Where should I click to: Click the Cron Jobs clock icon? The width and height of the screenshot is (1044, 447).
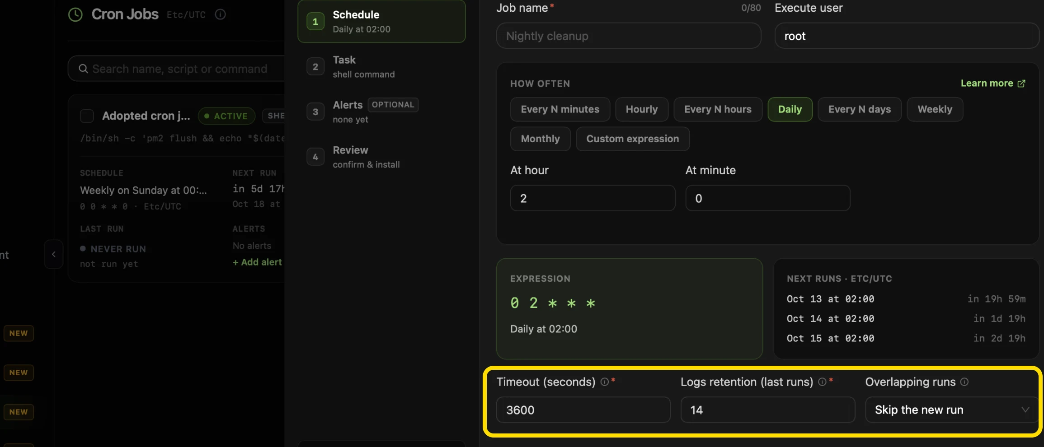pyautogui.click(x=75, y=14)
